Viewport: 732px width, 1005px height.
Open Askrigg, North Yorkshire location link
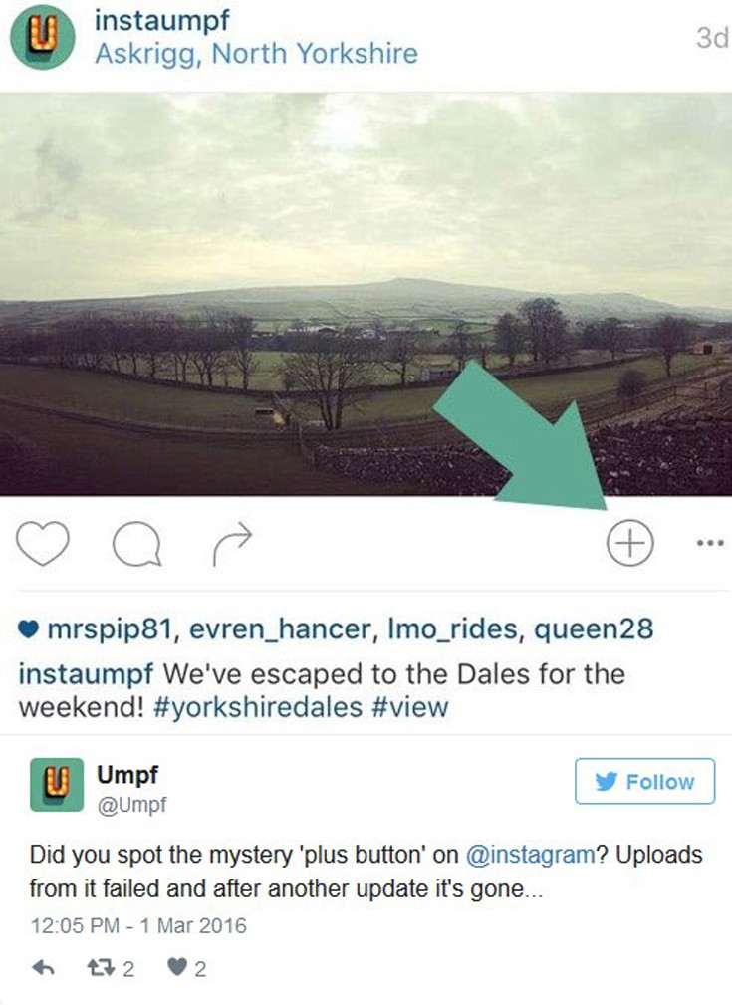256,53
